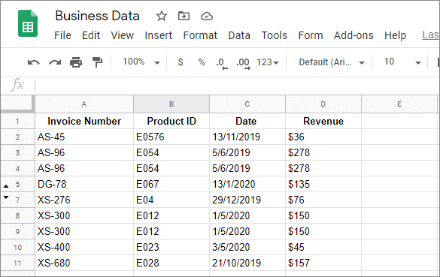Viewport: 440px width, 277px height.
Task: Rename the Business Data title
Action: tap(97, 16)
